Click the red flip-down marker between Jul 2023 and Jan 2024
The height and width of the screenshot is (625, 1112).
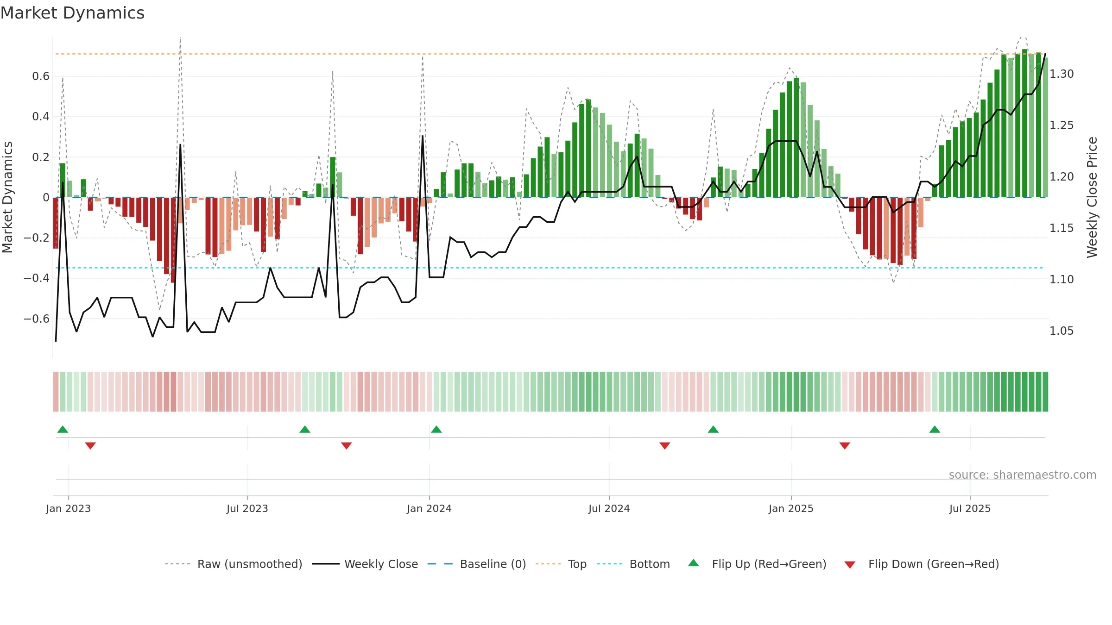pos(347,446)
